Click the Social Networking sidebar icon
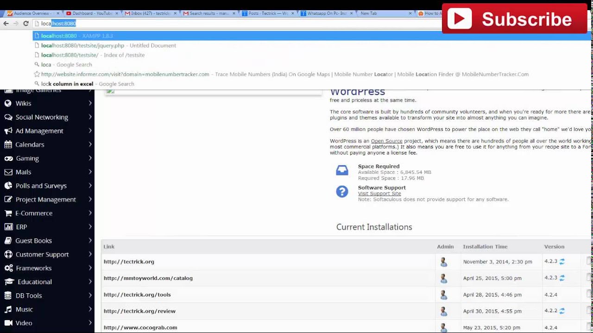 coord(8,117)
